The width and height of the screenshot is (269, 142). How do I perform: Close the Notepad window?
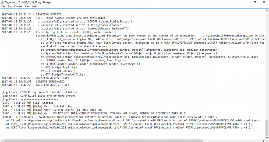pyautogui.click(x=264, y=2)
